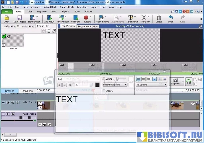Image resolution: width=204 pixels, height=143 pixels.
Task: Click the Delete trash can icon
Action: tap(159, 19)
